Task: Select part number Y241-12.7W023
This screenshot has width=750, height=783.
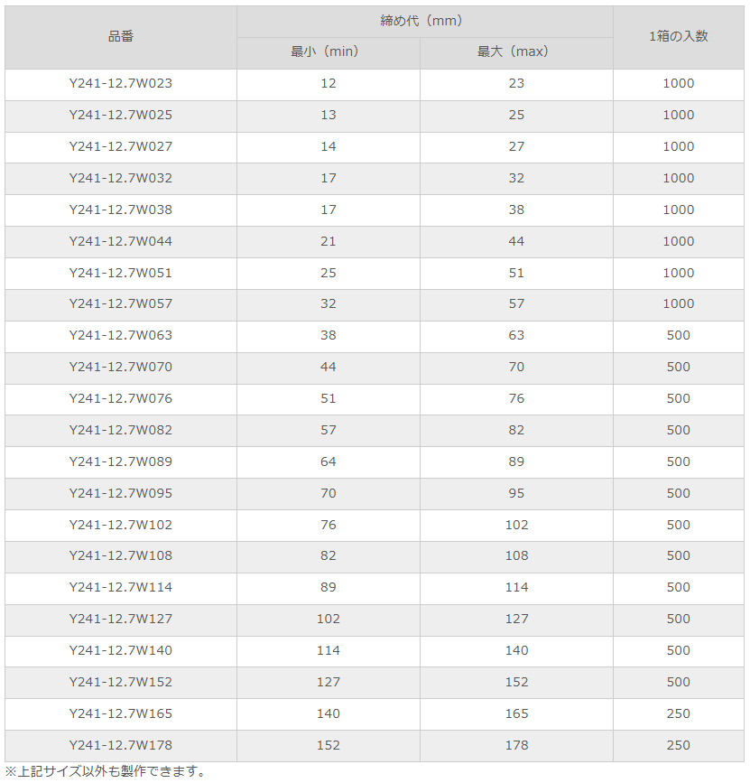Action: click(x=121, y=83)
